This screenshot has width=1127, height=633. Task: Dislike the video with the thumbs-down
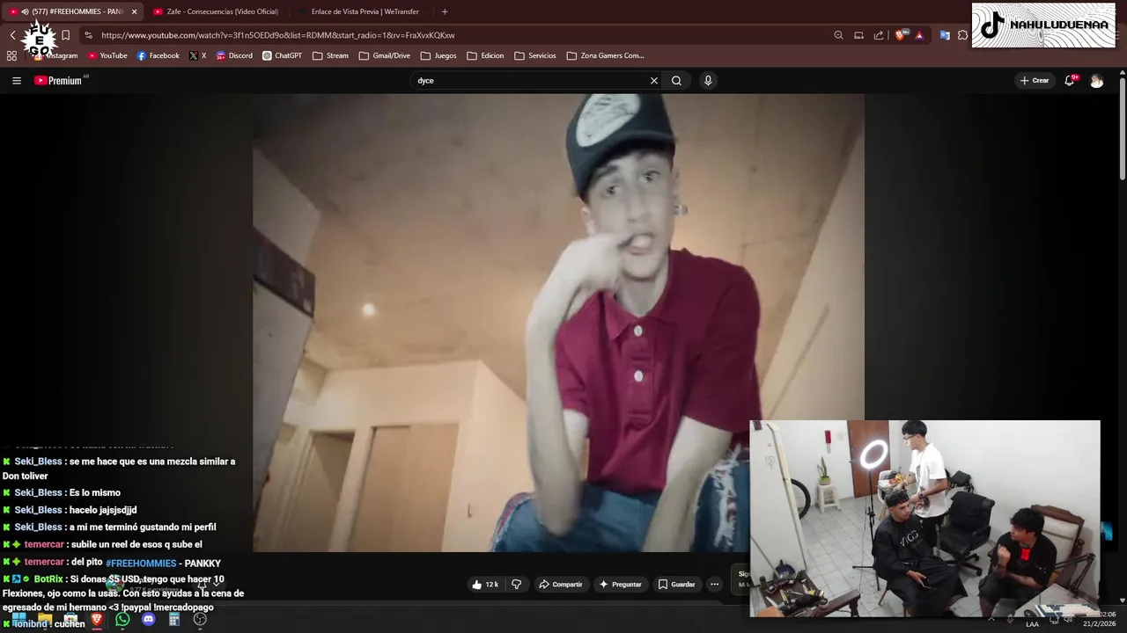517,584
